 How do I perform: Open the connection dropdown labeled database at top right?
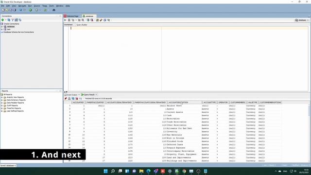pos(302,20)
